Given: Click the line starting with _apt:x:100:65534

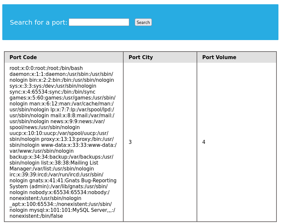Looking at the screenshot, I should click(x=60, y=204).
